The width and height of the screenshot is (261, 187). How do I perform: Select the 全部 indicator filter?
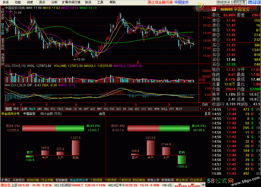(24, 109)
